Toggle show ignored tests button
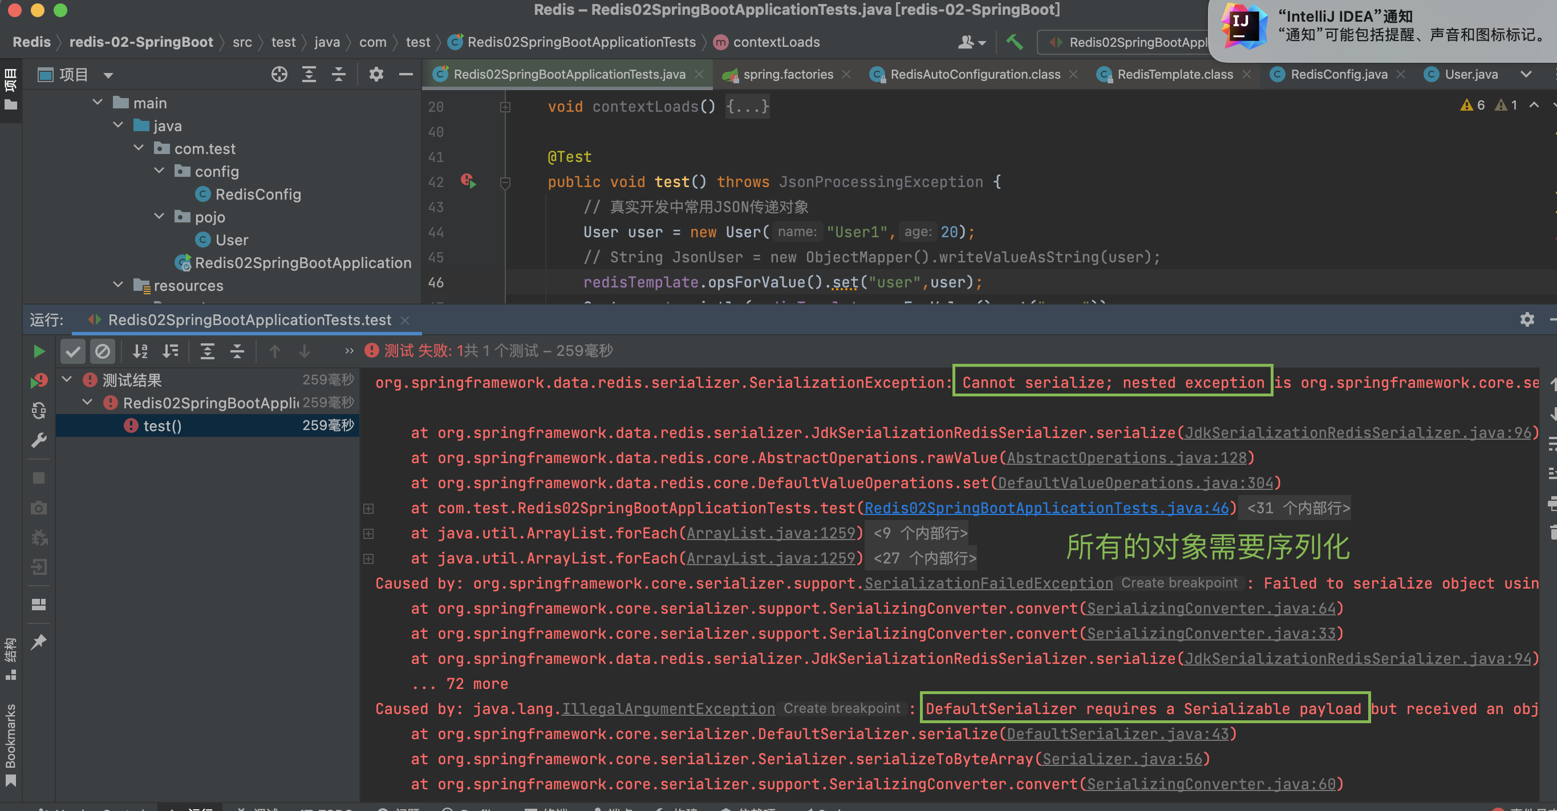This screenshot has width=1557, height=811. coord(103,351)
